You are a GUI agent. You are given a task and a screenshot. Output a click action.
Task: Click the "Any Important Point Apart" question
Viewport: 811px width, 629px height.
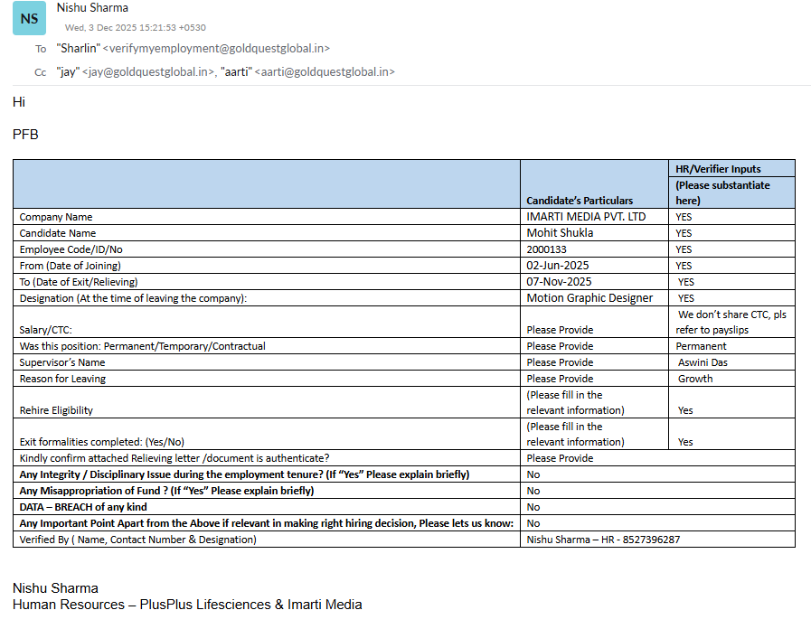coord(267,523)
